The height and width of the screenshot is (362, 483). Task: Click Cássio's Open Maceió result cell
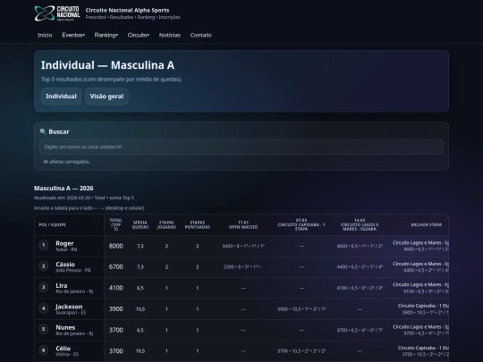[x=243, y=267]
